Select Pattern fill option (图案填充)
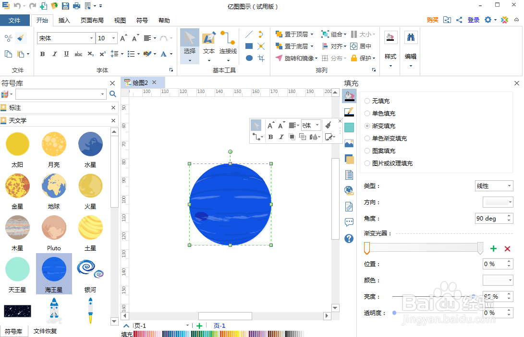 380,151
